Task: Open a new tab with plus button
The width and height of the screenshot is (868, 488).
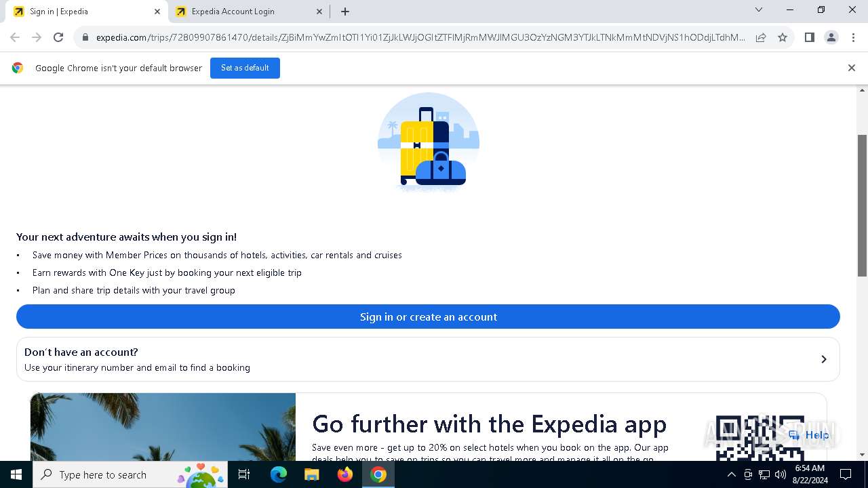Action: pyautogui.click(x=345, y=12)
